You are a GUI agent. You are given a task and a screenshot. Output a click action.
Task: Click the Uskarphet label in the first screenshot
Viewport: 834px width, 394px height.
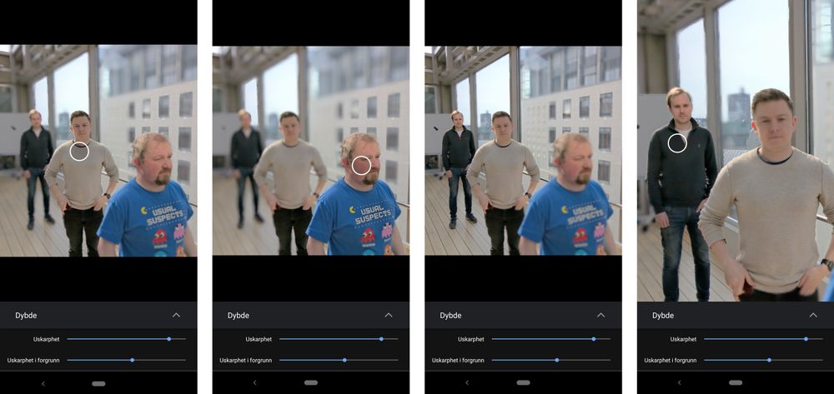pyautogui.click(x=46, y=339)
